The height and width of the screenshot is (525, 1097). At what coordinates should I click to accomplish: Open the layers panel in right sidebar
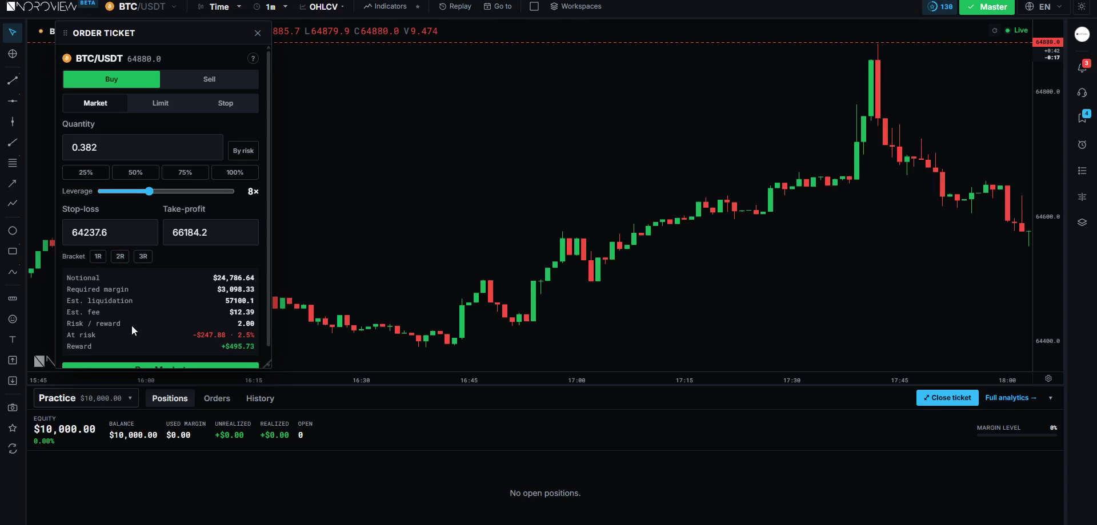click(x=1082, y=222)
